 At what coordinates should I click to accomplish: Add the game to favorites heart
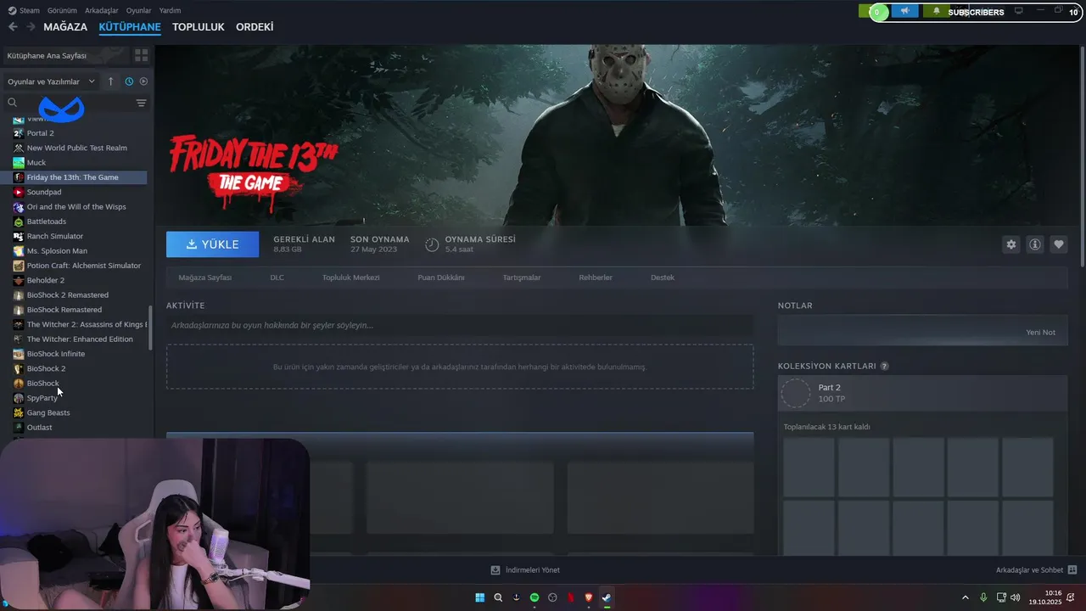pyautogui.click(x=1059, y=244)
